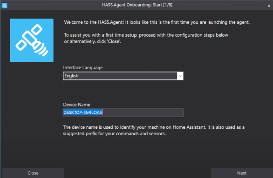273x178 pixels.
Task: Go to the Next onboarding step
Action: click(x=242, y=173)
